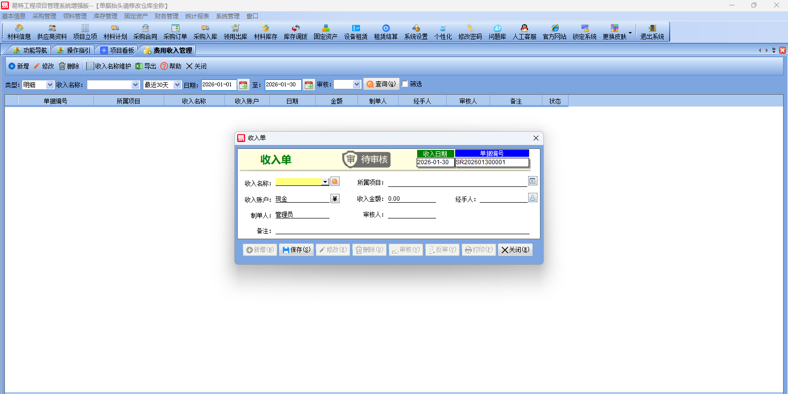The height and width of the screenshot is (394, 788).
Task: Open the 最近30天 date range dropdown
Action: point(177,85)
